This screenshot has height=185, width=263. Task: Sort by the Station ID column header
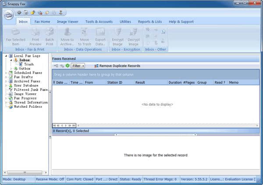pos(114,82)
